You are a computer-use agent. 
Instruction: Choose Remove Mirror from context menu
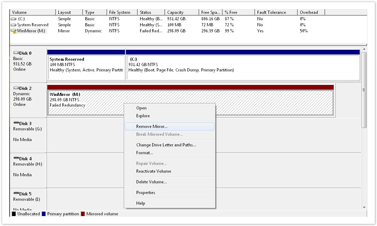pos(152,127)
